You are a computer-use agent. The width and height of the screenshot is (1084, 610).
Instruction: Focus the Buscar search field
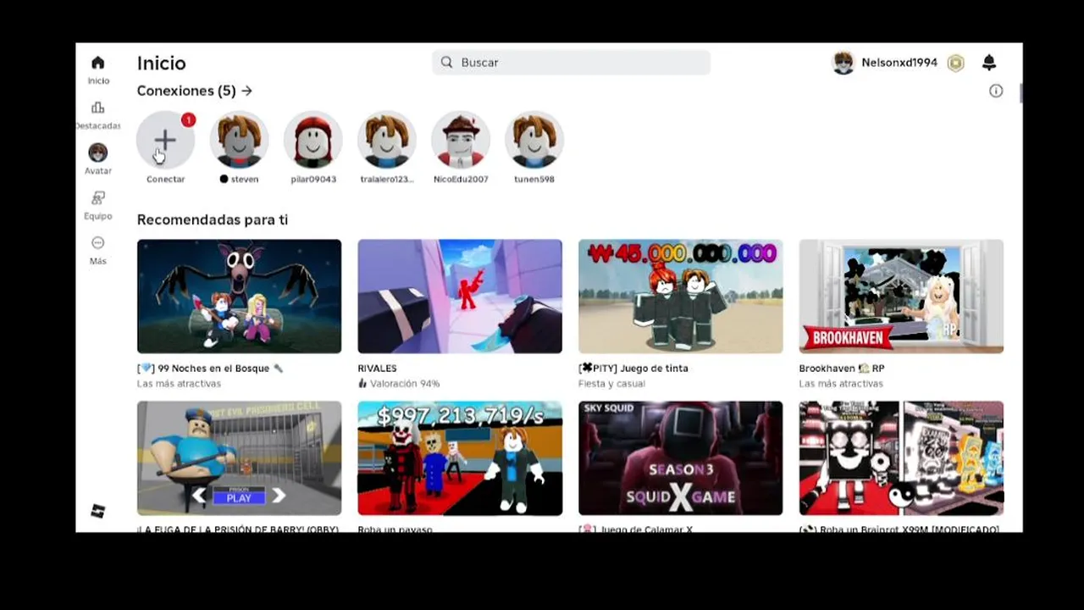point(571,63)
